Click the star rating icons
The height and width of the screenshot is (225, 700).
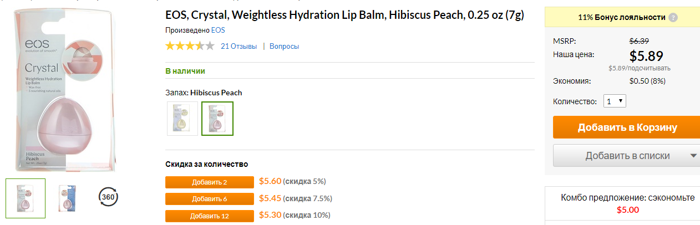pyautogui.click(x=190, y=46)
